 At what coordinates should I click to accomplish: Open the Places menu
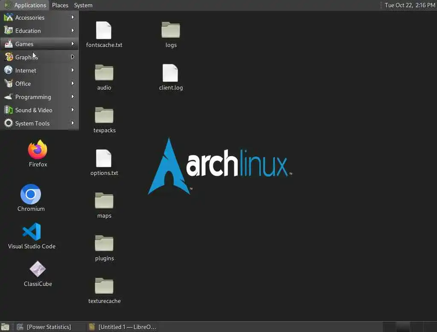60,5
